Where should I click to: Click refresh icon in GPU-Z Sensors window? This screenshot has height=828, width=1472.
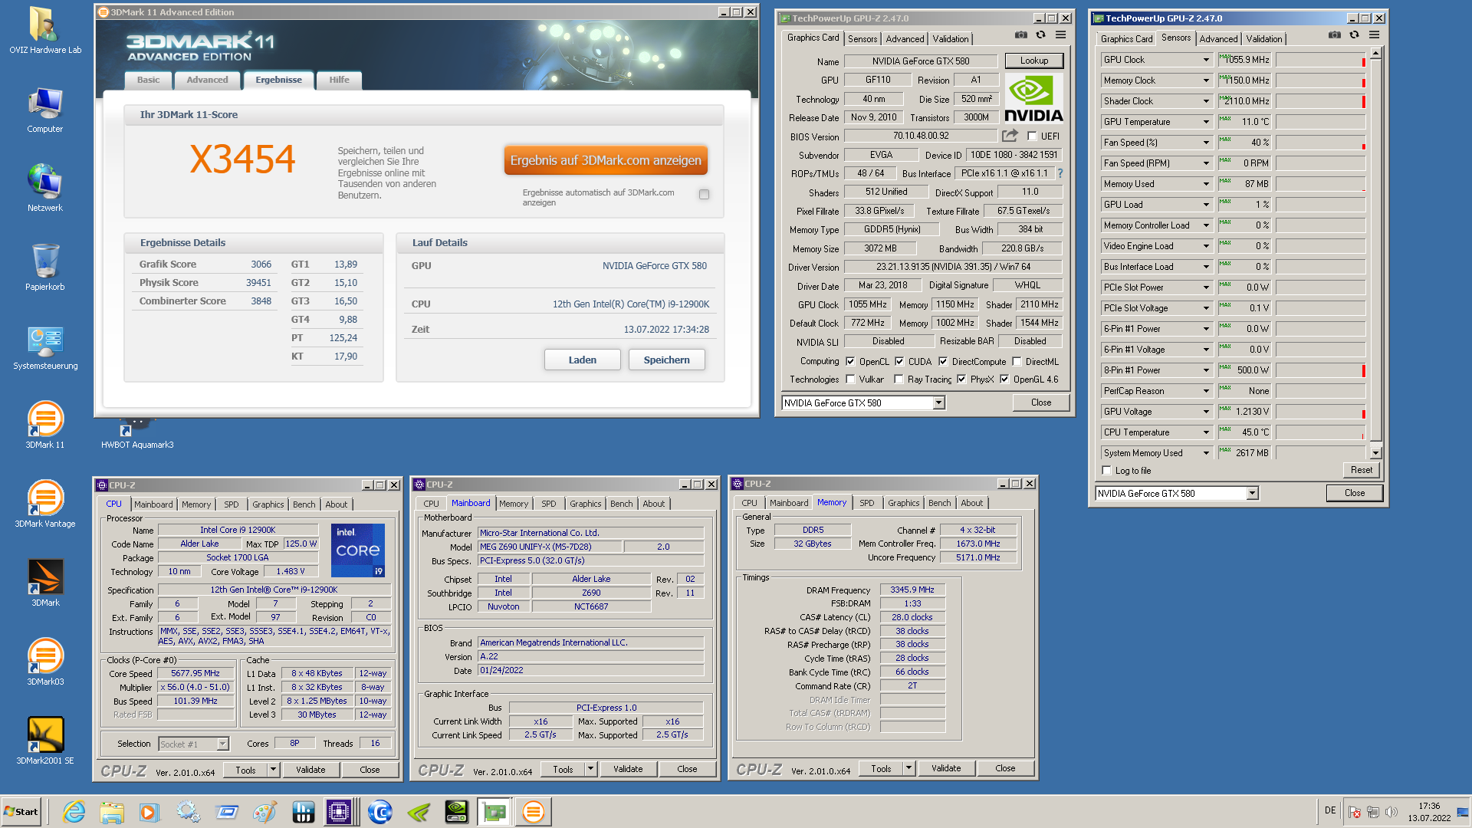point(1354,35)
